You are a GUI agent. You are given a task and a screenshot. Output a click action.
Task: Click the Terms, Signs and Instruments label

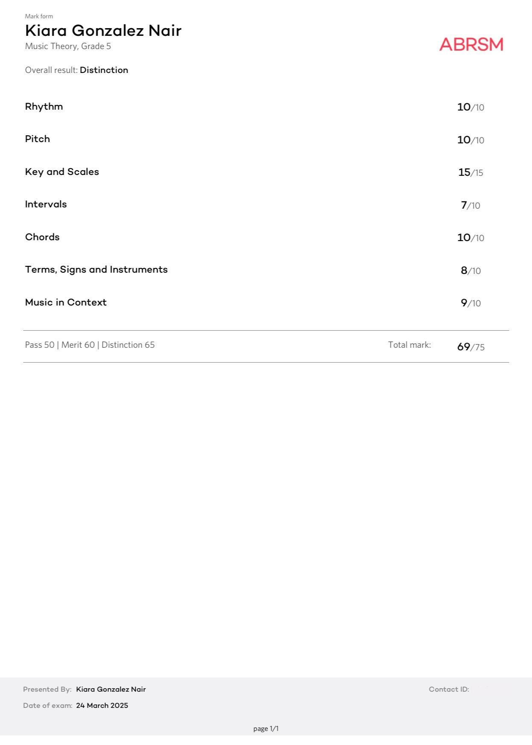(x=96, y=270)
